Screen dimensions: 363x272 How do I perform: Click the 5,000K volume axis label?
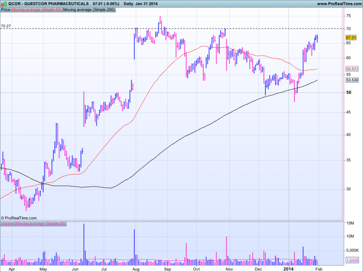coord(353,251)
